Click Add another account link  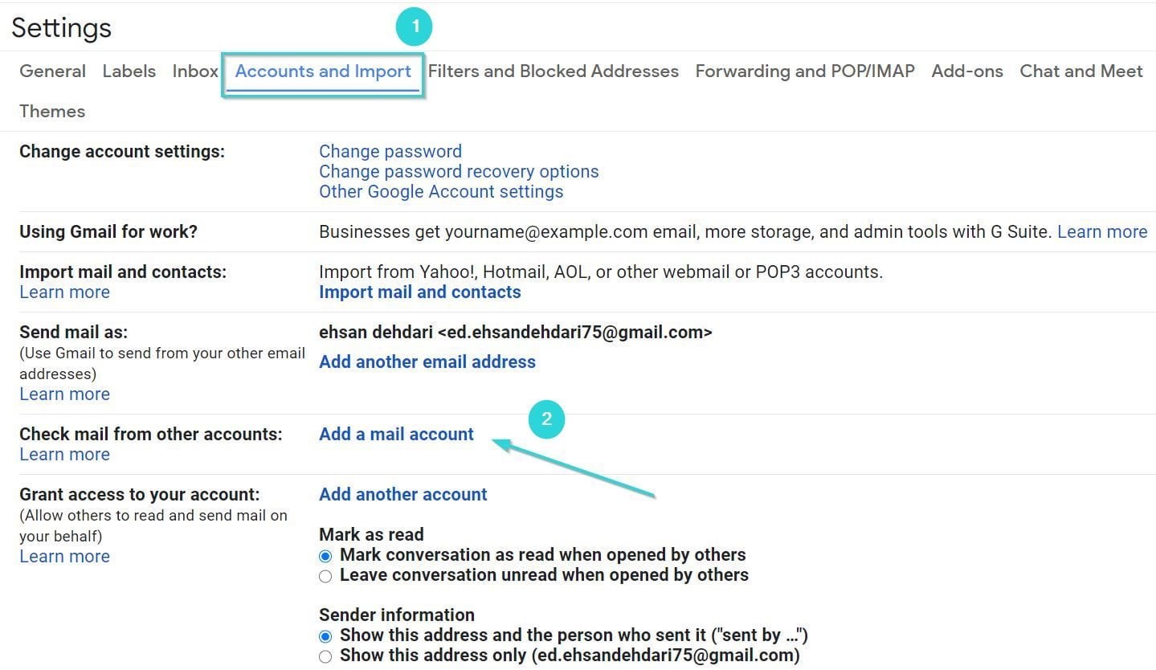click(402, 495)
